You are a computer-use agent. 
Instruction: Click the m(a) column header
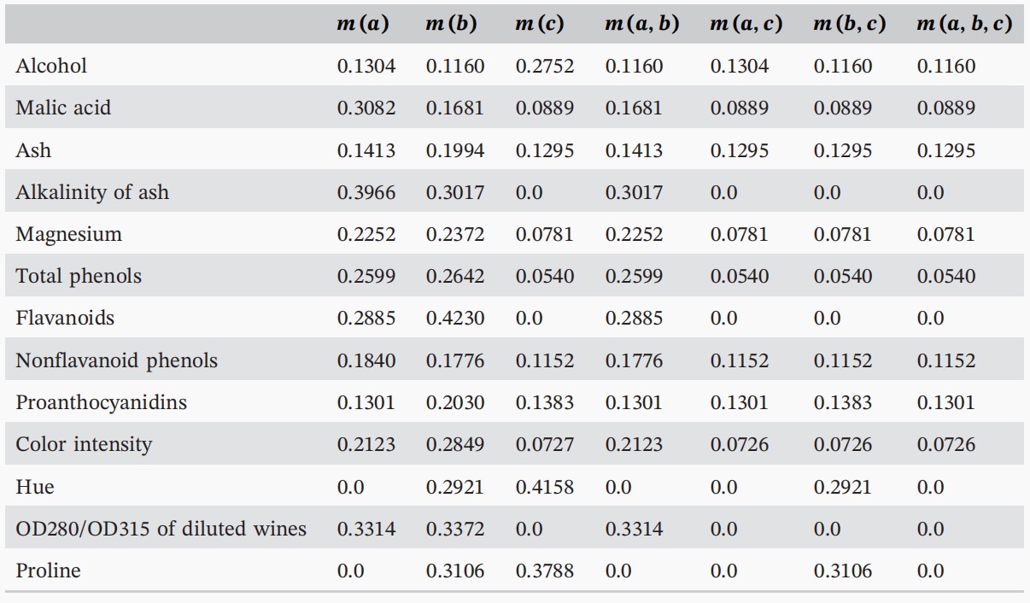[x=363, y=24]
